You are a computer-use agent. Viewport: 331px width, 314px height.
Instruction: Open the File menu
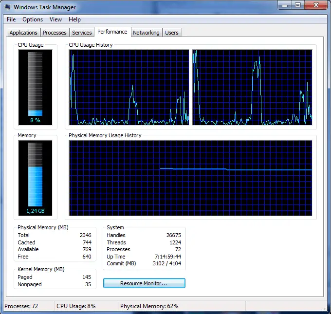tap(11, 19)
